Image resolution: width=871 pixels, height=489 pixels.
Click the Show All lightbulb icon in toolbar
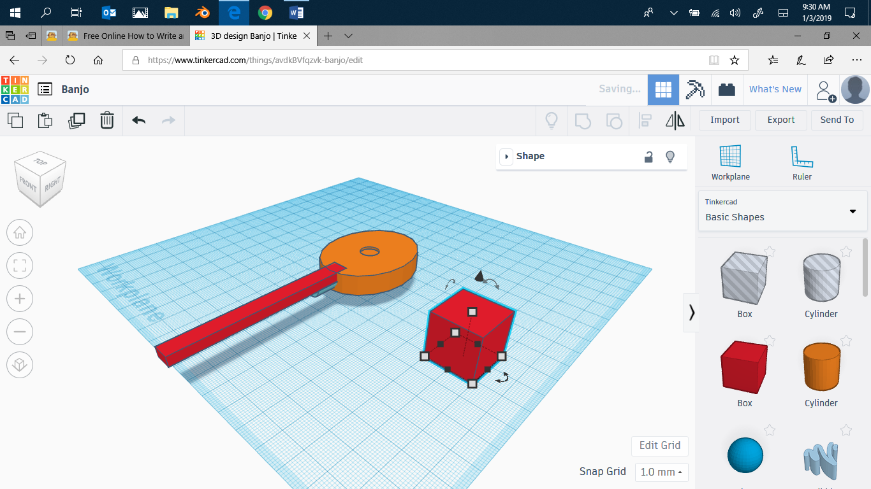552,120
